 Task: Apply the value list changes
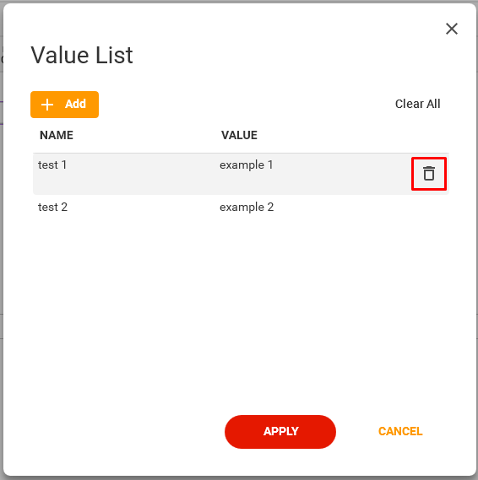click(280, 432)
